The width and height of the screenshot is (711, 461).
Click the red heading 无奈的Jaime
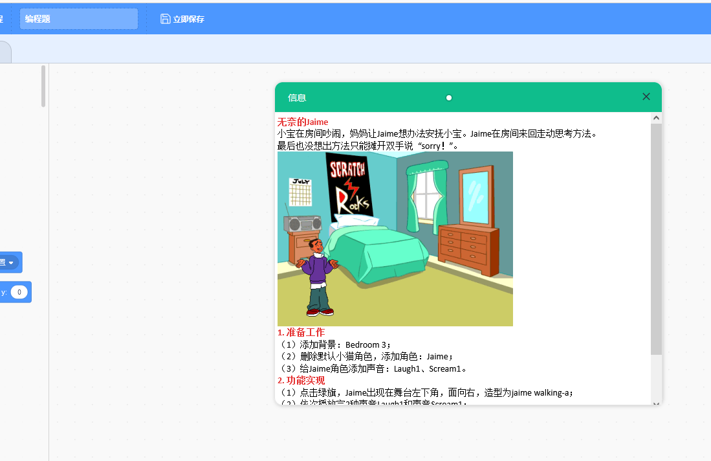[x=302, y=122]
